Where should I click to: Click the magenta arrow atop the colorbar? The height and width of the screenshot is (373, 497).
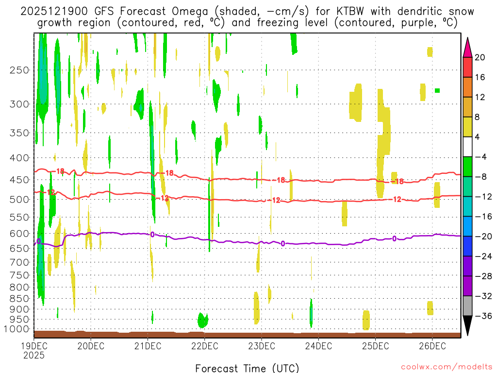click(x=467, y=49)
